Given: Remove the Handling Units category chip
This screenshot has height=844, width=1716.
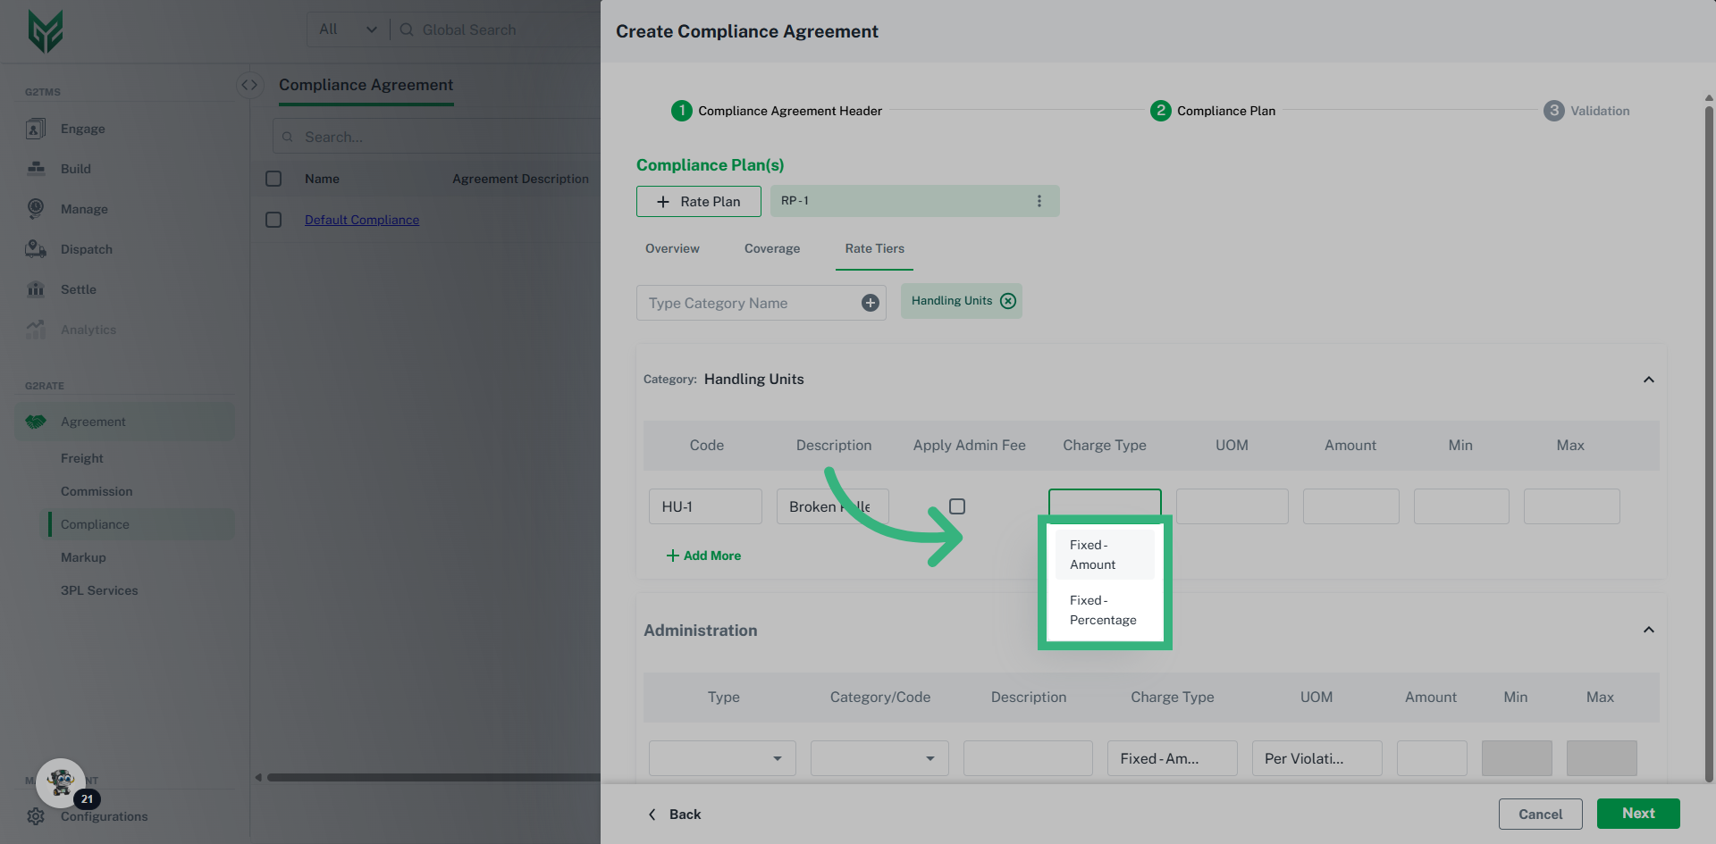Looking at the screenshot, I should [1008, 301].
